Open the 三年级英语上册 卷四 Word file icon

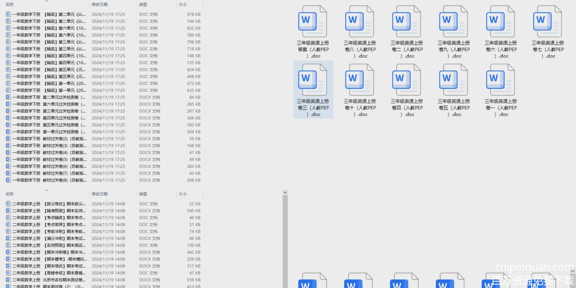coord(407,80)
